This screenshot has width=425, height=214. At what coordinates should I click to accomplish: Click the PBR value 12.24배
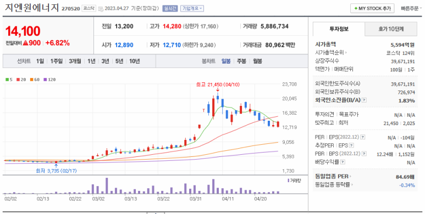[x=385, y=154]
